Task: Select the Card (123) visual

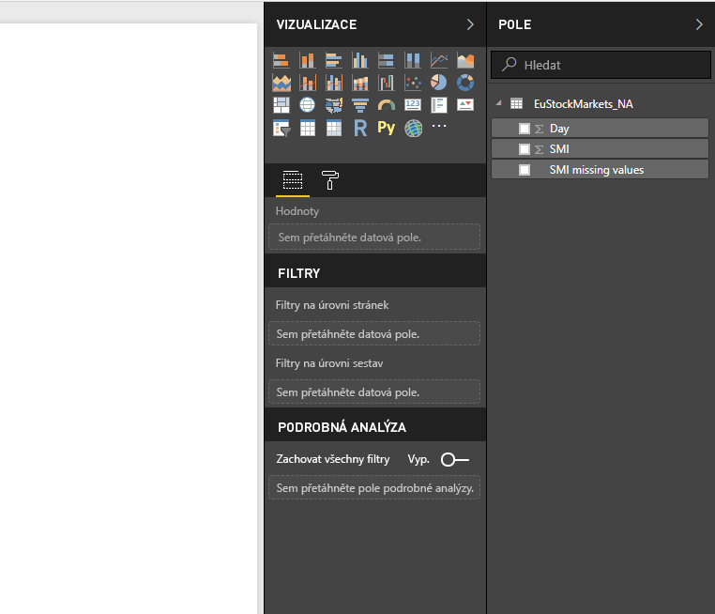Action: click(x=413, y=105)
